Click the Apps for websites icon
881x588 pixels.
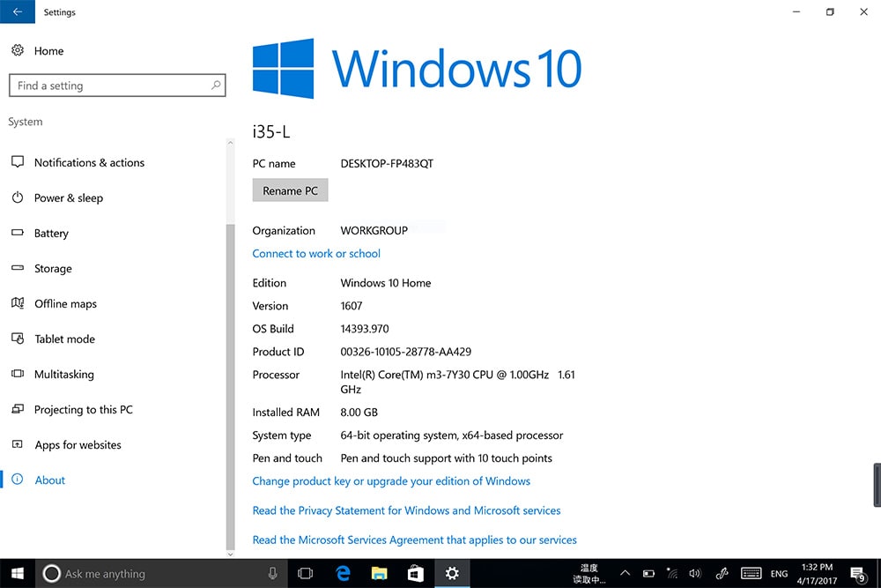18,444
